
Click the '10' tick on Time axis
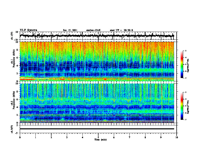click(177, 137)
